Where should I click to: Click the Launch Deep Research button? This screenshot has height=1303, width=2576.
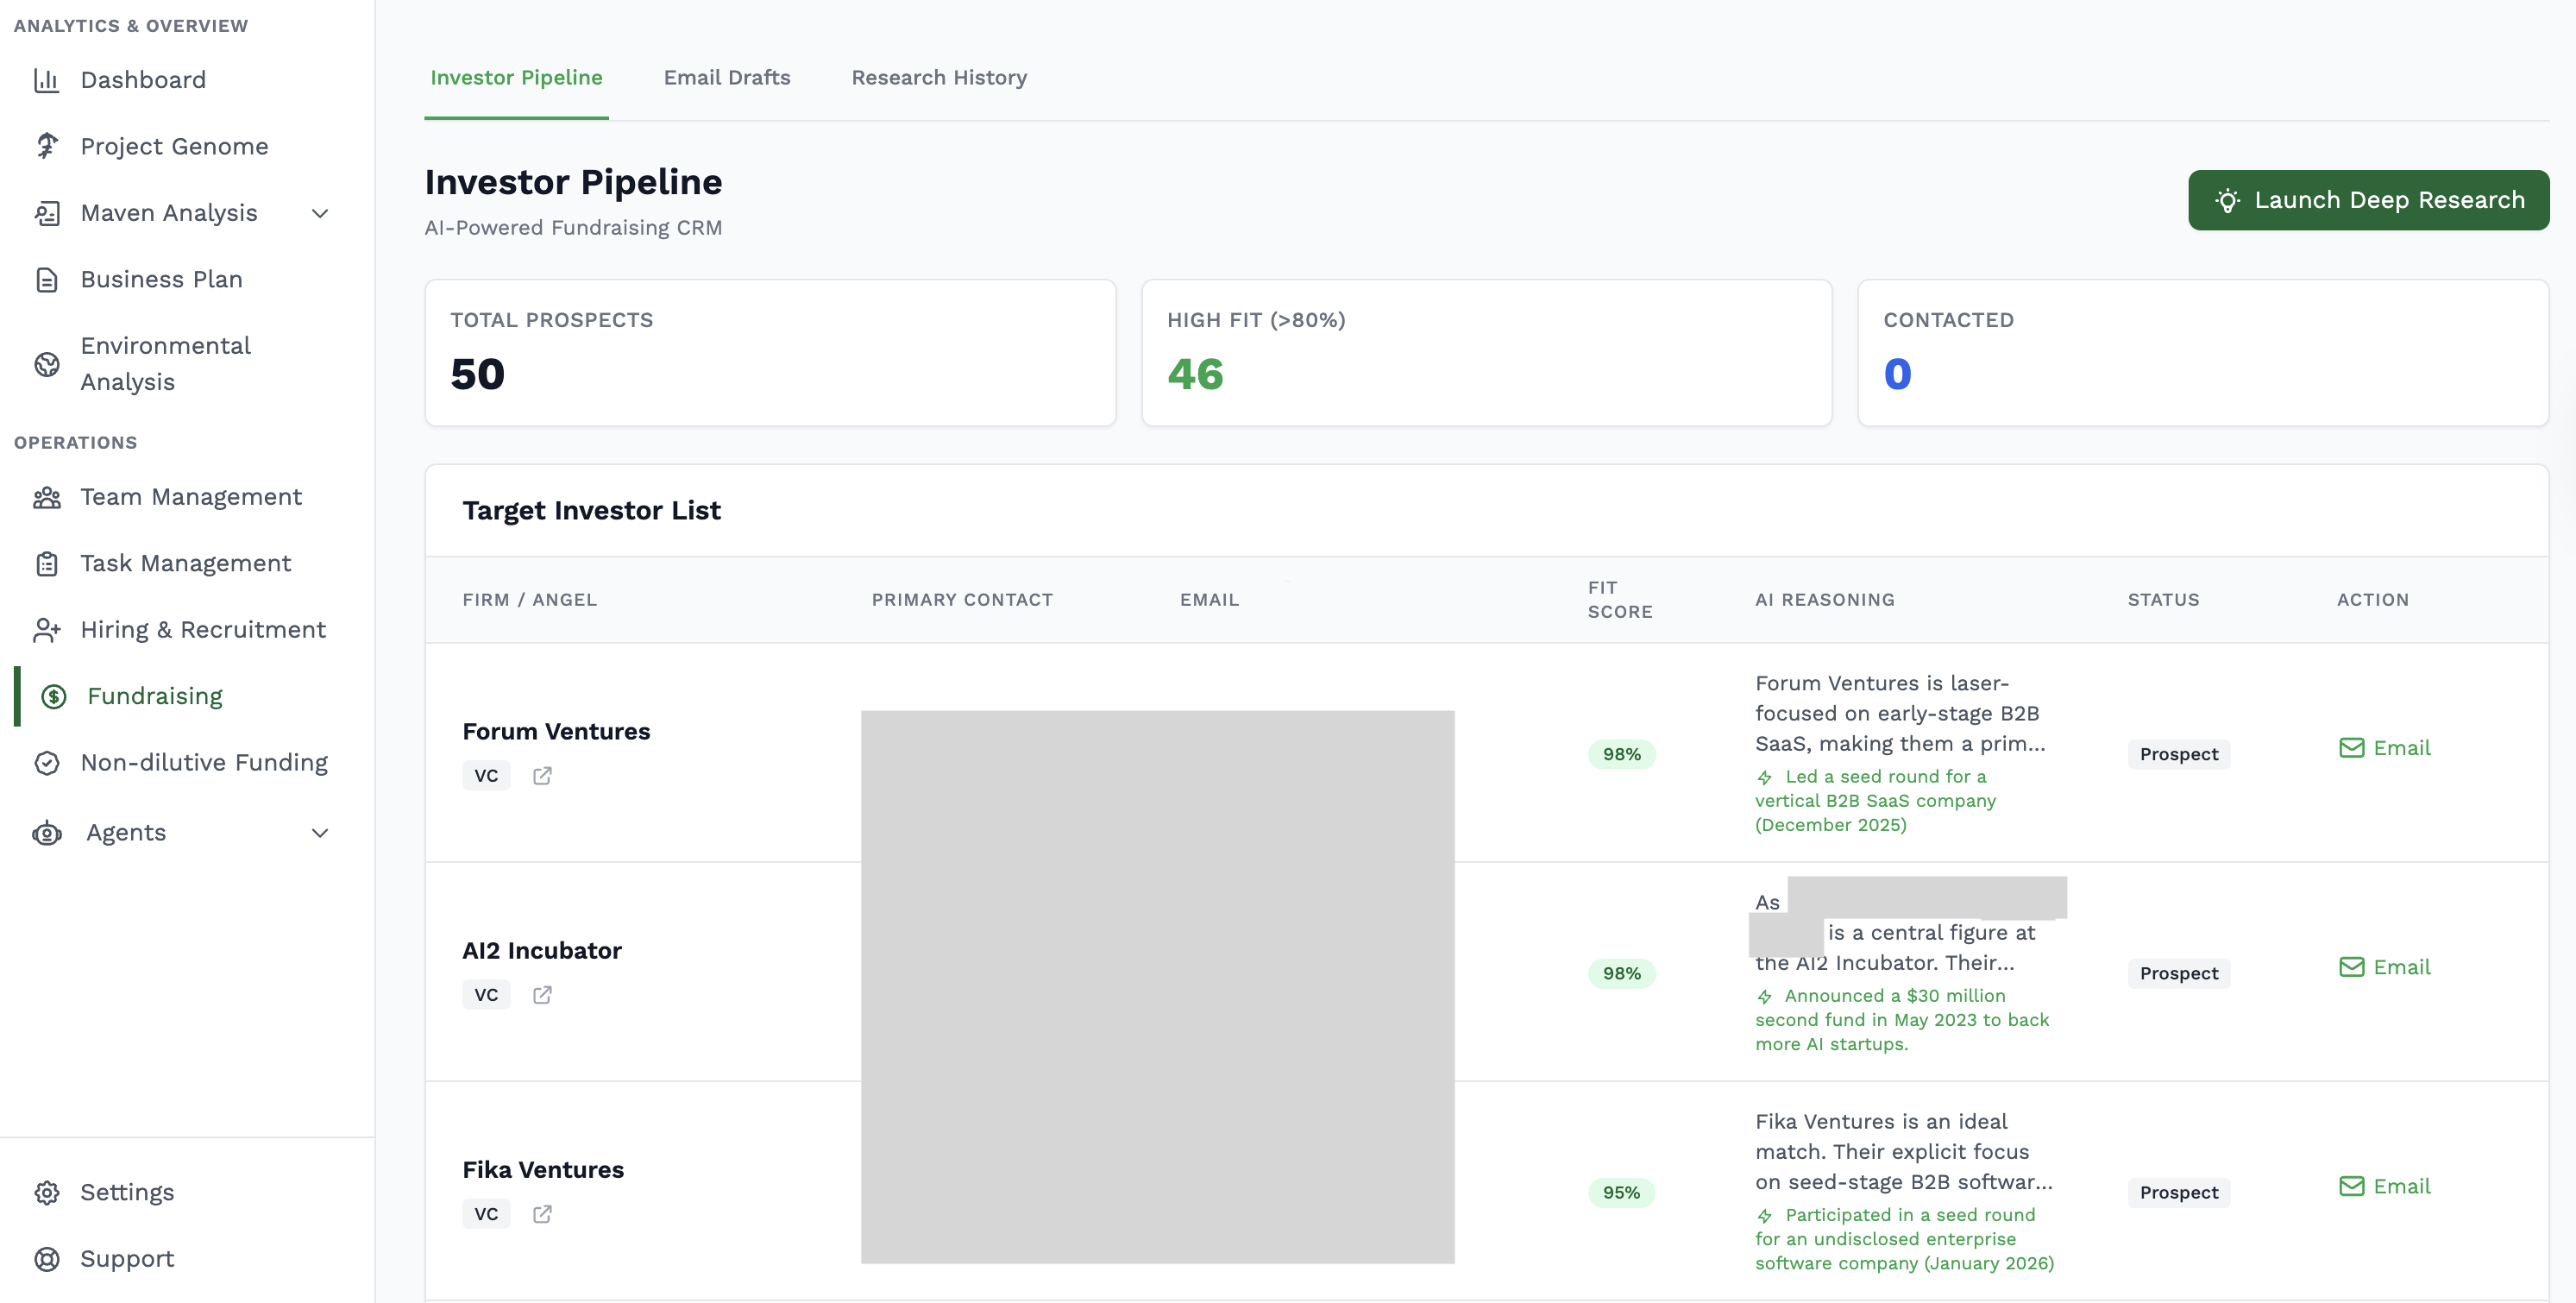tap(2368, 200)
